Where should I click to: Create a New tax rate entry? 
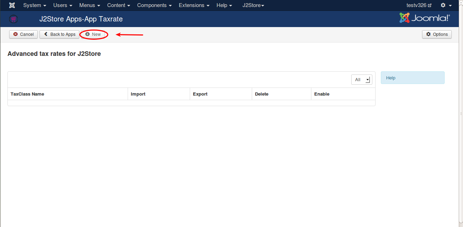click(x=93, y=34)
